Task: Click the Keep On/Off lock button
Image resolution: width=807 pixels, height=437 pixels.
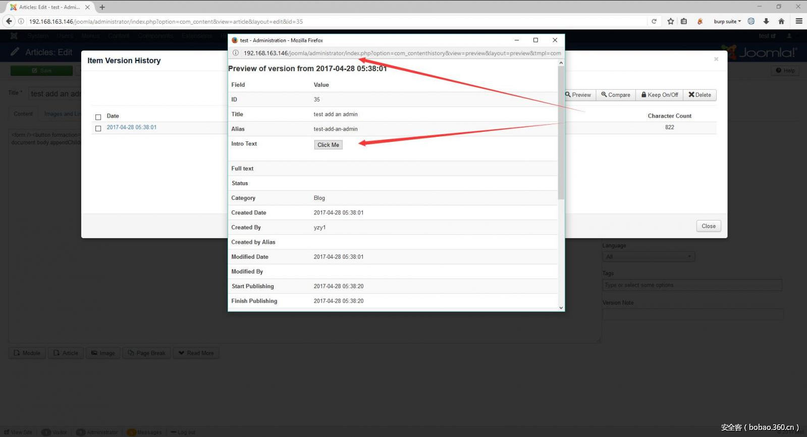Action: click(x=660, y=95)
